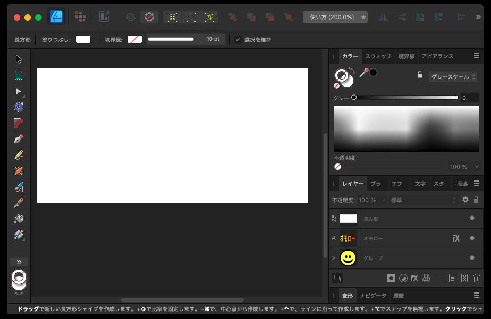This screenshot has height=319, width=491.
Task: Open the zoom level dropdown showing 200.0%
Action: coord(335,16)
